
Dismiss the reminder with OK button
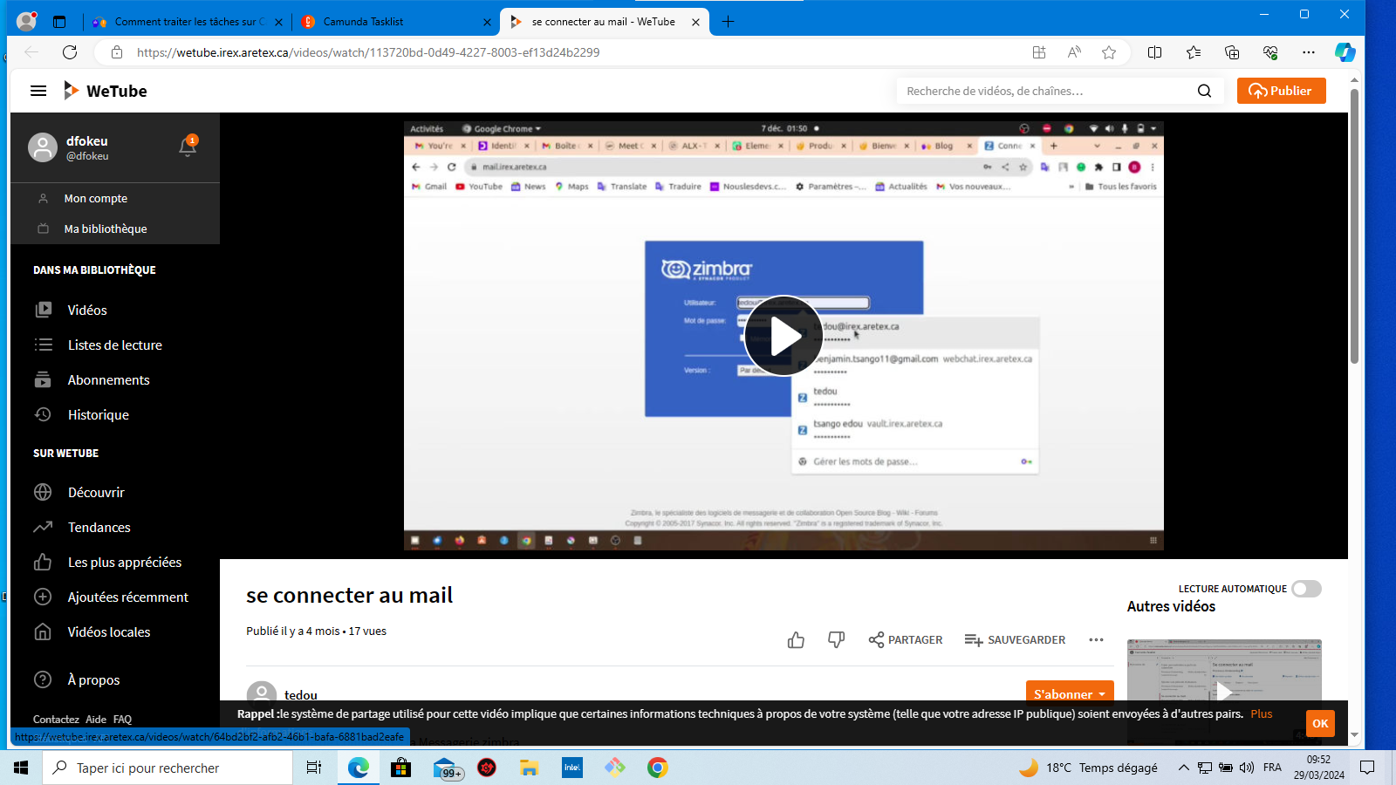1320,723
